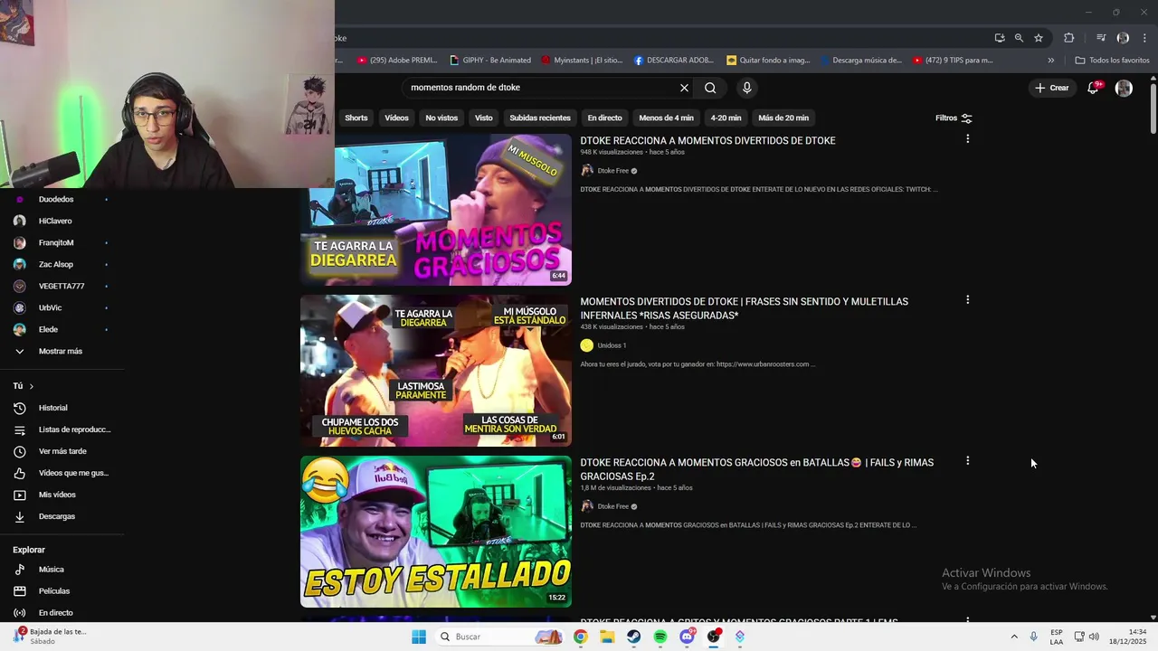
Task: Open UrbVic subscription channel
Action: (50, 307)
